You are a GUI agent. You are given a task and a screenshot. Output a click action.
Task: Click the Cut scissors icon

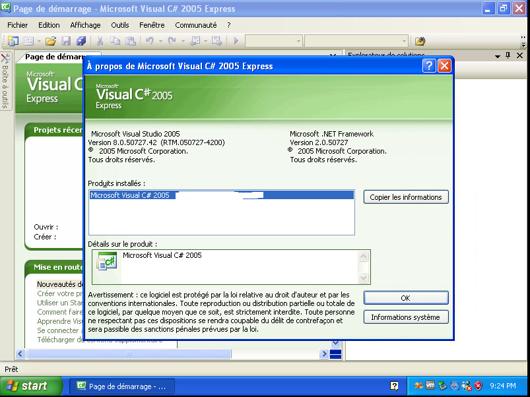100,41
